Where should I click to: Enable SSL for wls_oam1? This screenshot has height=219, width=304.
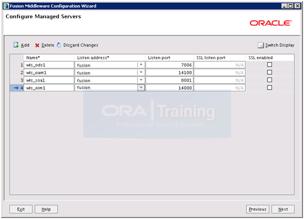pyautogui.click(x=269, y=72)
